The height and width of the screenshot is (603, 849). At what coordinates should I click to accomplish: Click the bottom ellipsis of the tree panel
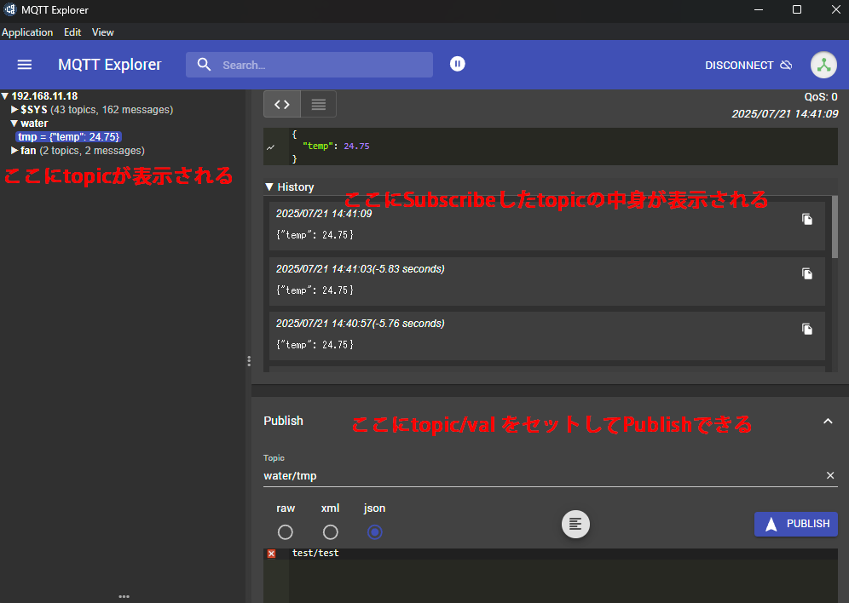click(x=124, y=596)
